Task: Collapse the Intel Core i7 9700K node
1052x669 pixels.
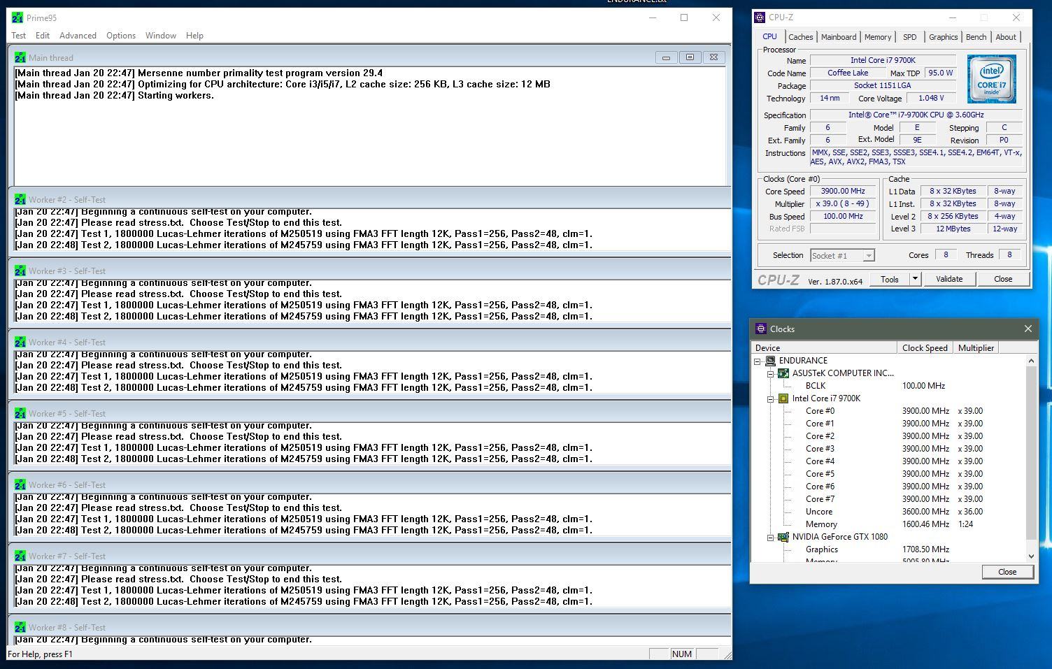Action: [x=770, y=399]
